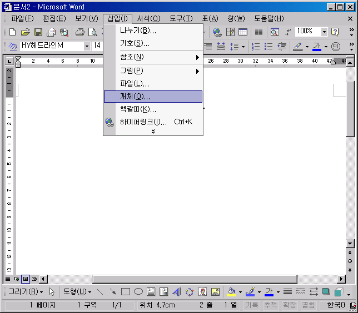This screenshot has width=358, height=313.
Task: Select the arrow drawing tool
Action: 112,291
